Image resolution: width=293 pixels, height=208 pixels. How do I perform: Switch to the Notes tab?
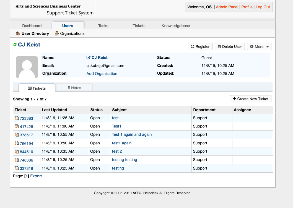(74, 88)
